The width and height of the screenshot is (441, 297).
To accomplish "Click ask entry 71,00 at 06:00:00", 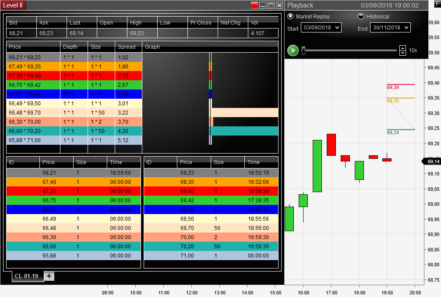I will (211, 256).
